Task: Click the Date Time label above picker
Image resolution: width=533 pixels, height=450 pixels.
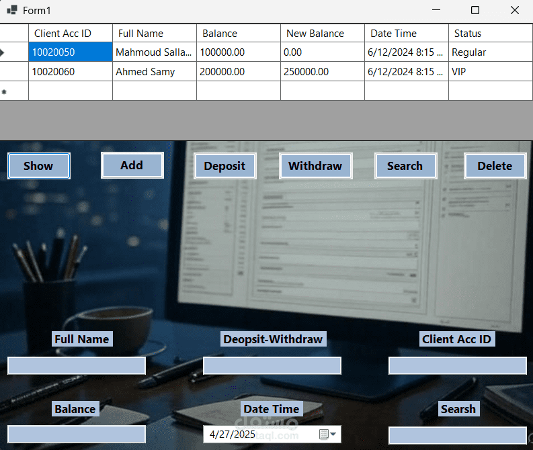Action: pos(272,409)
